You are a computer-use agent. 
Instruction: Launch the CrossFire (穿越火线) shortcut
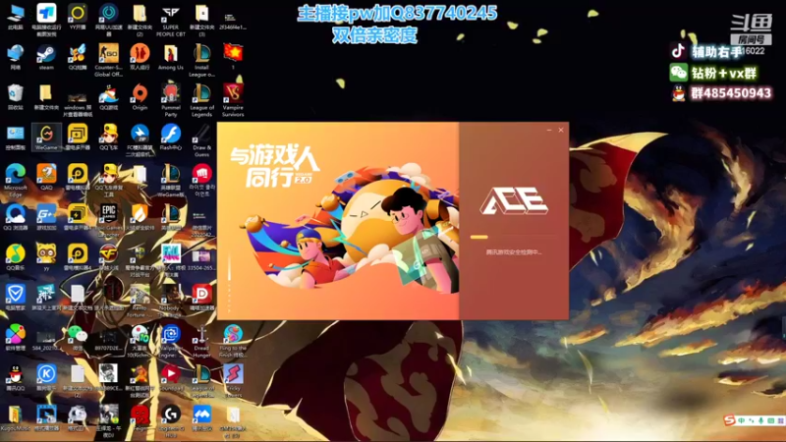(108, 257)
